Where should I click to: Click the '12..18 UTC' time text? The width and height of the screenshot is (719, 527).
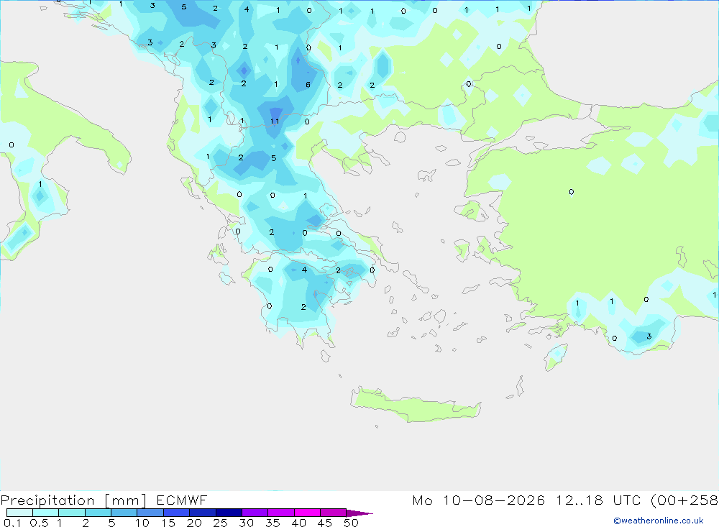598,500
